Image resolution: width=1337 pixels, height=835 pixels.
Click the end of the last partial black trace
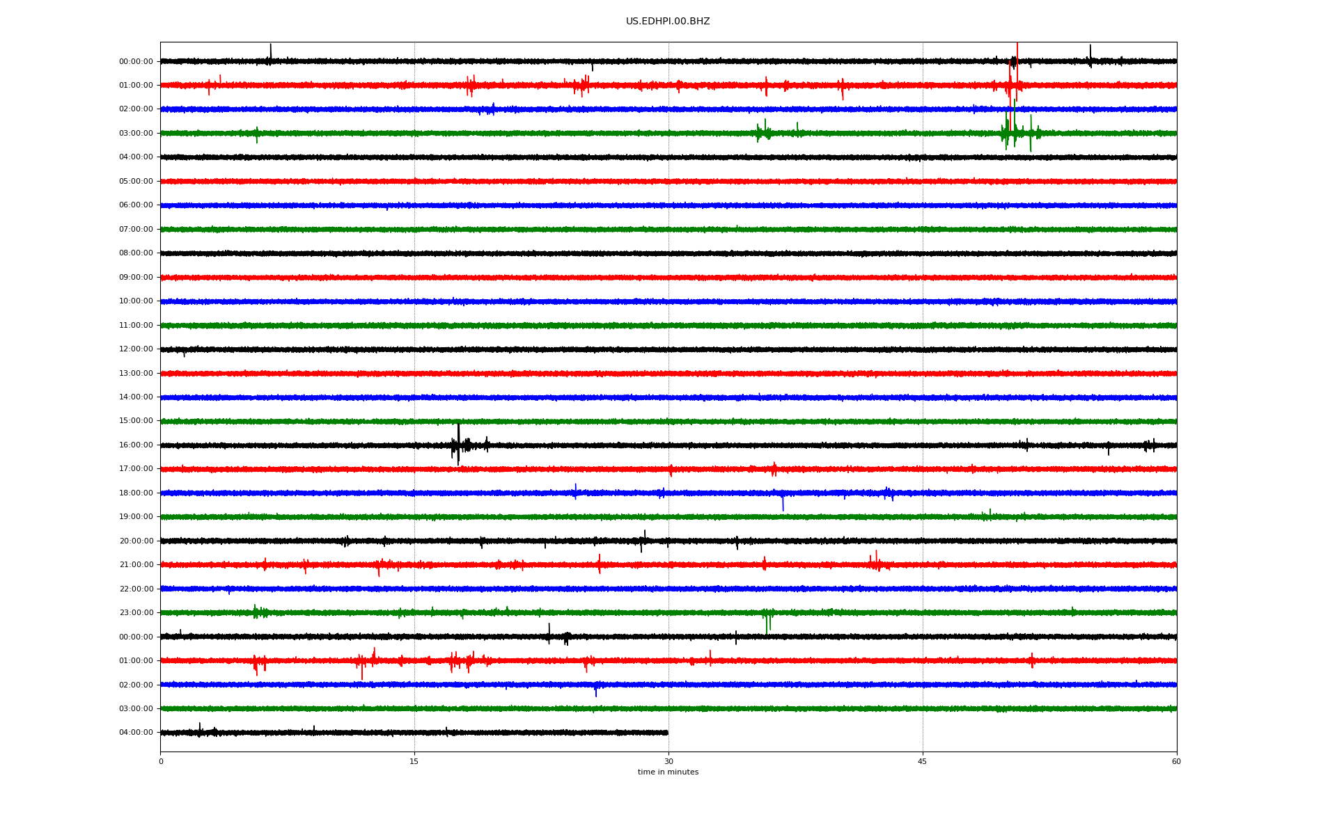click(x=667, y=732)
